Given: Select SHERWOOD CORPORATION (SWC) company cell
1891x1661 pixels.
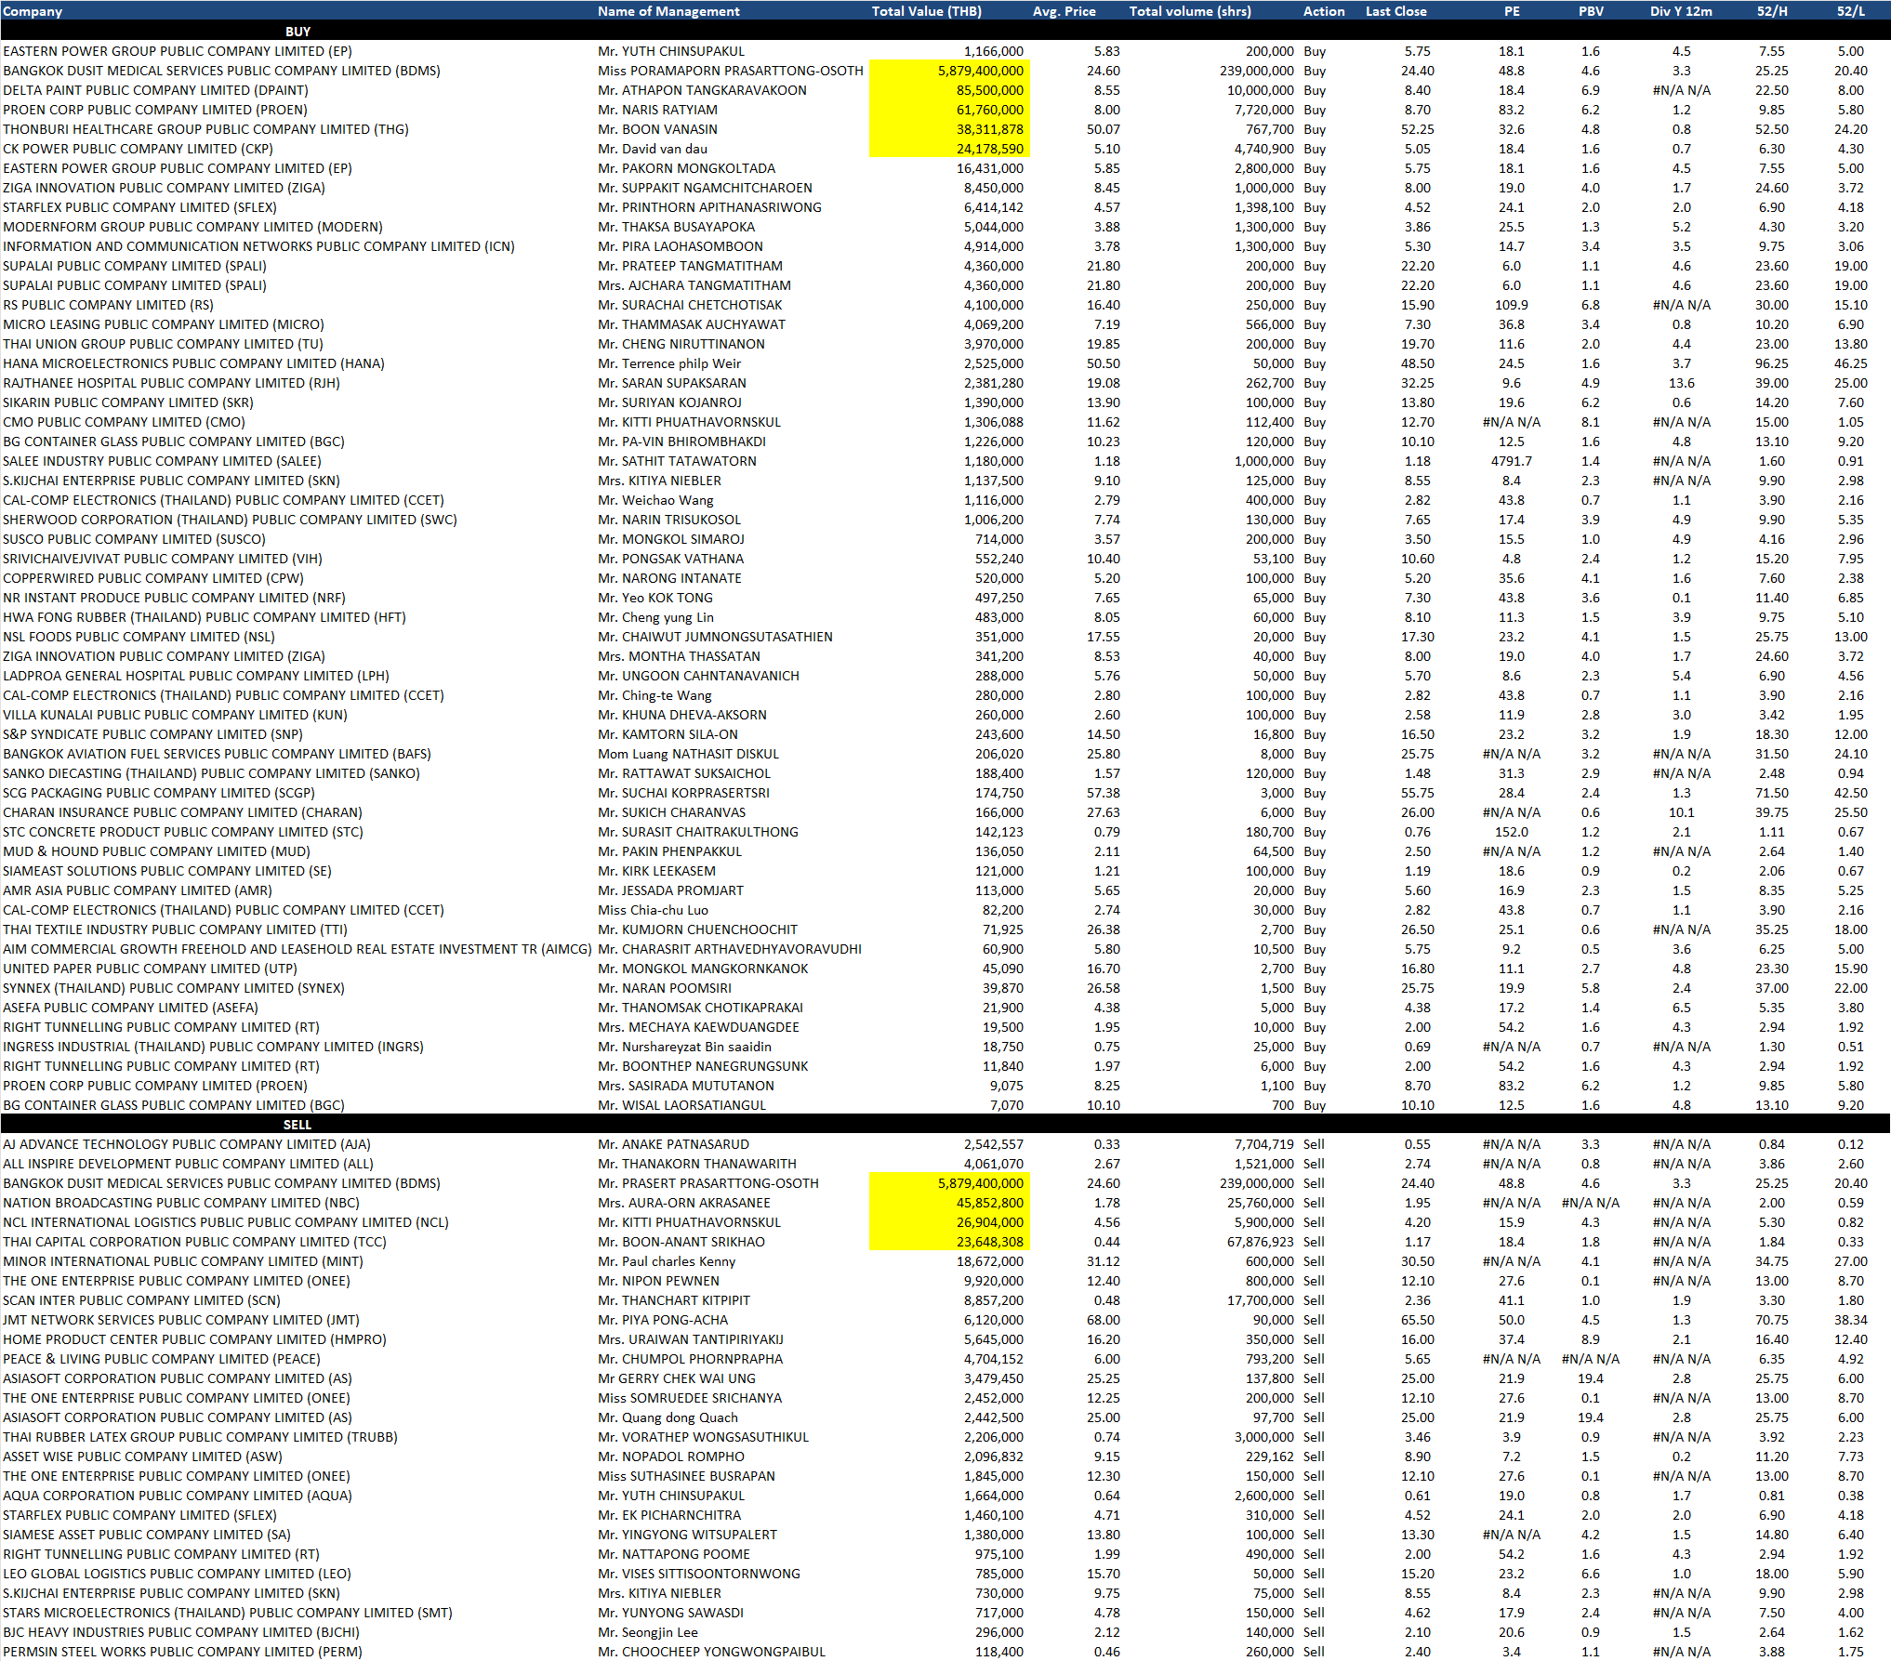Looking at the screenshot, I should click(230, 520).
